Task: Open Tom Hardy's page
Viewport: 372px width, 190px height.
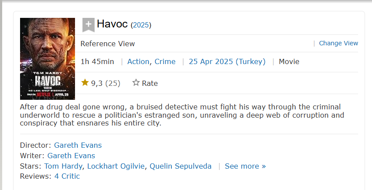Action: (x=64, y=166)
